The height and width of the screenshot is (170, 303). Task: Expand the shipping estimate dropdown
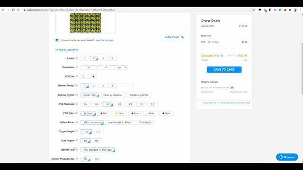pyautogui.click(x=232, y=87)
